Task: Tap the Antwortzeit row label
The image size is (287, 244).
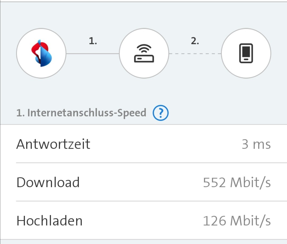Action: [53, 144]
